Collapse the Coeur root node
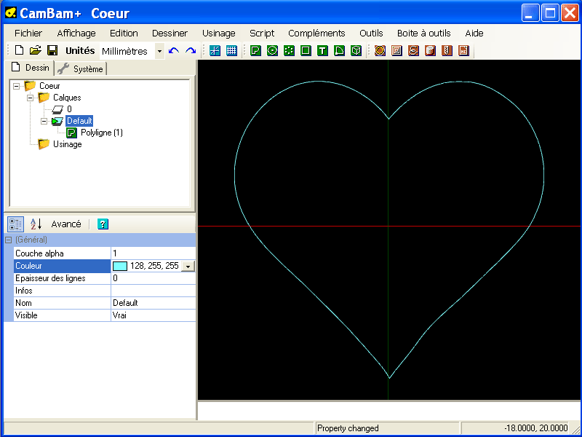 click(x=16, y=86)
